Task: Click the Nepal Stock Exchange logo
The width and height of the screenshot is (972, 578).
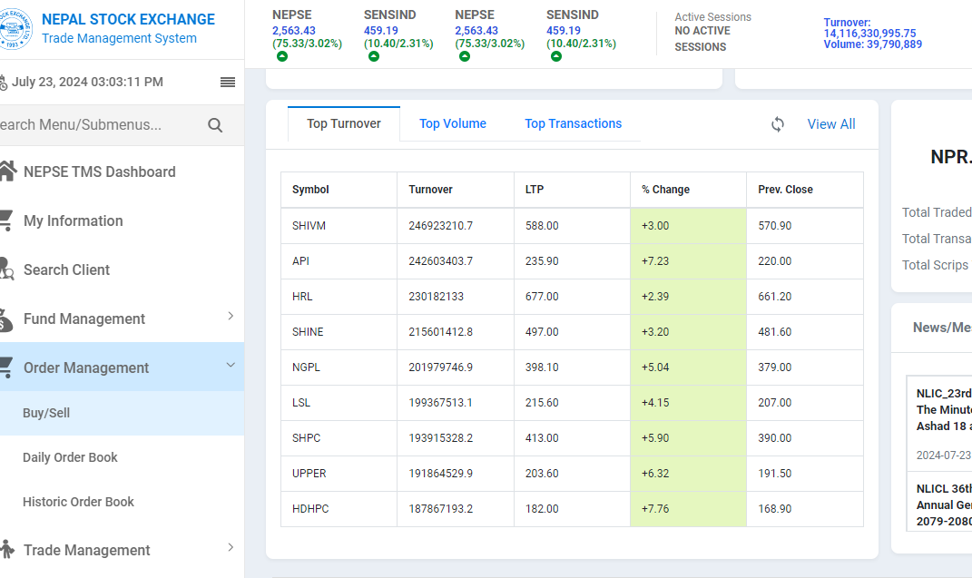Action: (15, 28)
